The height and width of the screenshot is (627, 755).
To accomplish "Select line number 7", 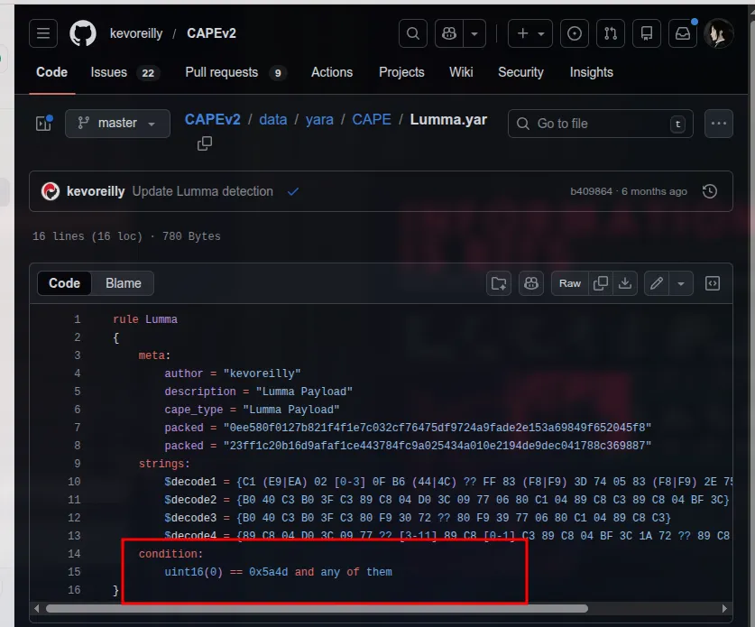I will point(77,428).
